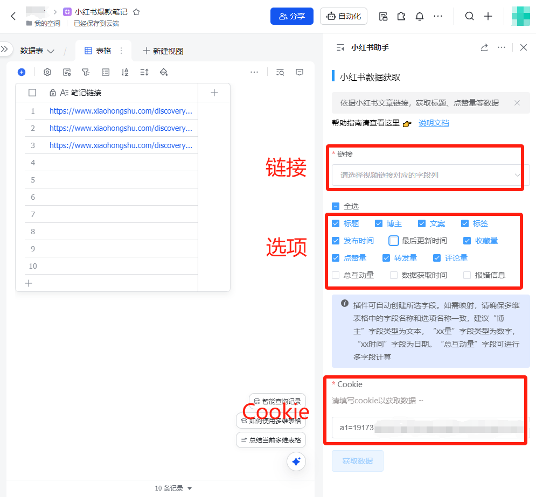Screen dimensions: 536x497
Task: Open the filter tool in the toolbar
Action: [x=87, y=72]
